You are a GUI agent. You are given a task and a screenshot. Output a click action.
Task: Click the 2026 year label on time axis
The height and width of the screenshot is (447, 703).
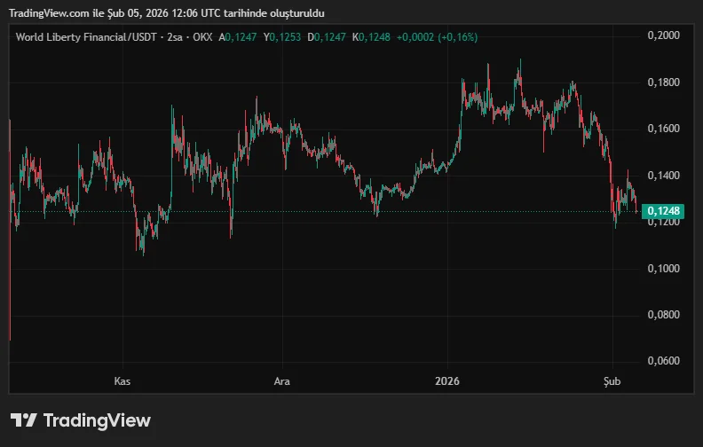coord(447,381)
